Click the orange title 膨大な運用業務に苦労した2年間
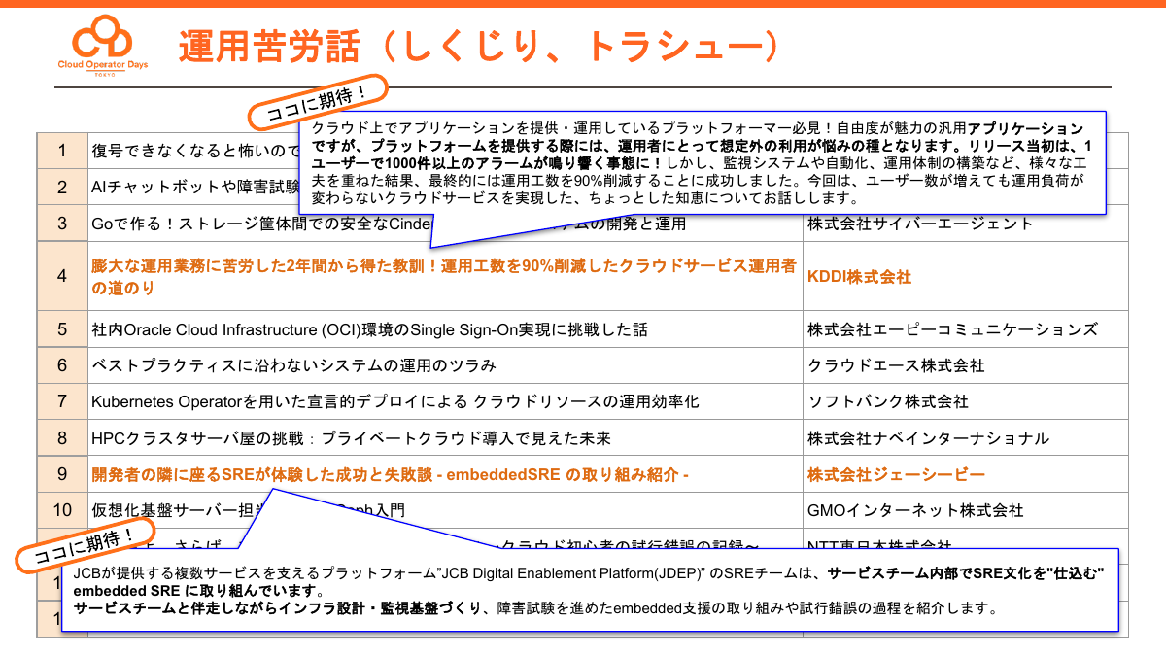 444,277
